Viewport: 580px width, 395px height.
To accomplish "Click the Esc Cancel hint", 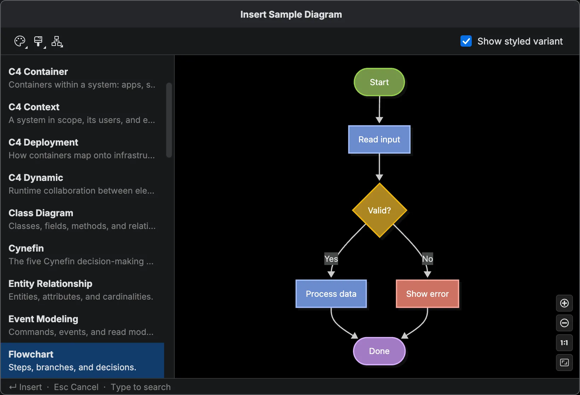I will tap(76, 387).
